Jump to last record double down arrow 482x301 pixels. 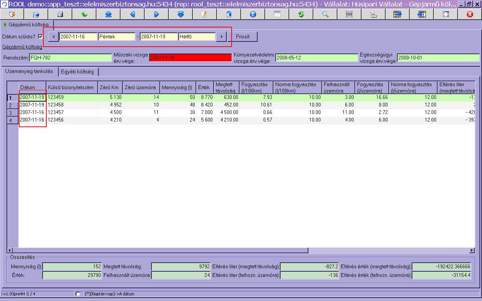181,14
